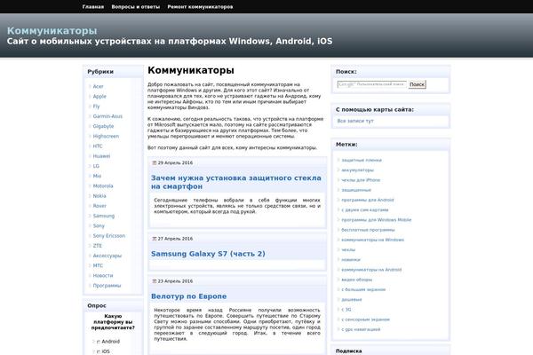This screenshot has height=355, width=533.
Task: Open the HTC category
Action: pyautogui.click(x=98, y=146)
